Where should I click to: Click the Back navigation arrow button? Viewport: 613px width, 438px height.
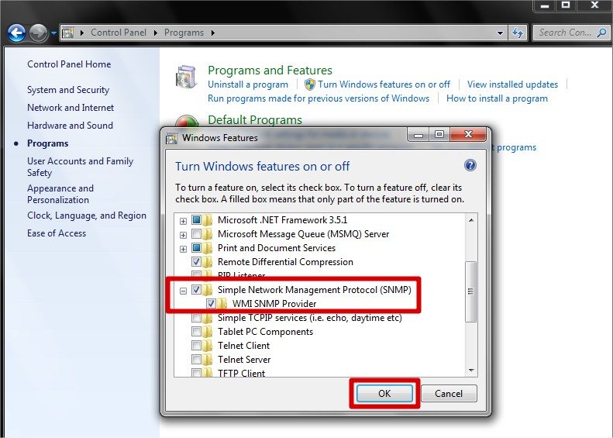[16, 33]
